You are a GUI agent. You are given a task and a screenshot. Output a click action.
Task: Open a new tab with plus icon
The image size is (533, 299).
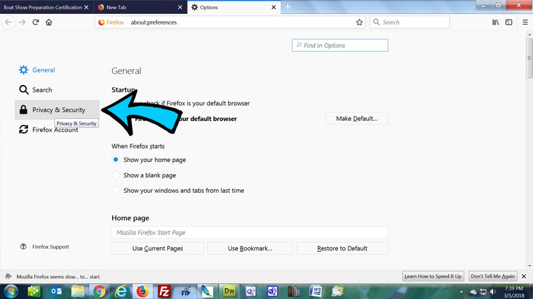(x=288, y=7)
